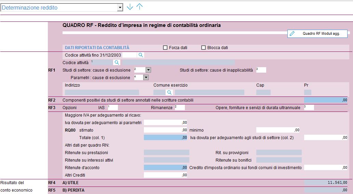This screenshot has height=194, width=353.
Task: Click Iva dovuta adeguamento studi di settore field
Action: click(326, 138)
